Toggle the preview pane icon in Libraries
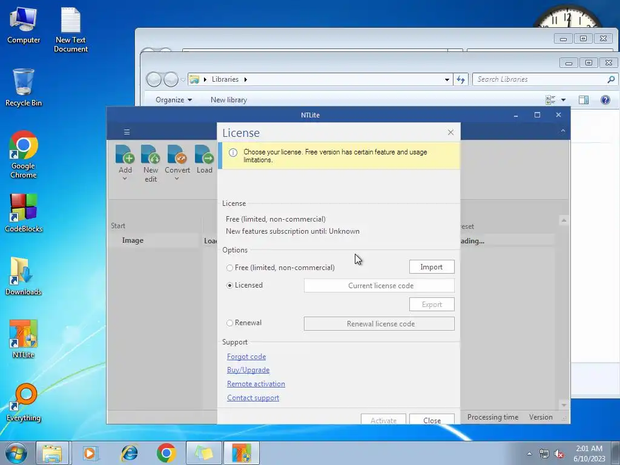 tap(584, 100)
